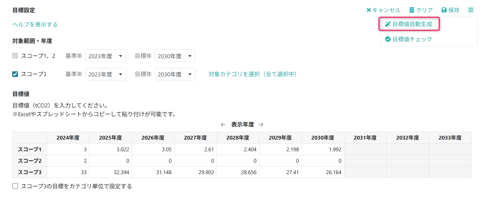Viewport: 489px width, 206px height.
Task: Click the magic wand icon for 目標値自動生成
Action: [388, 24]
